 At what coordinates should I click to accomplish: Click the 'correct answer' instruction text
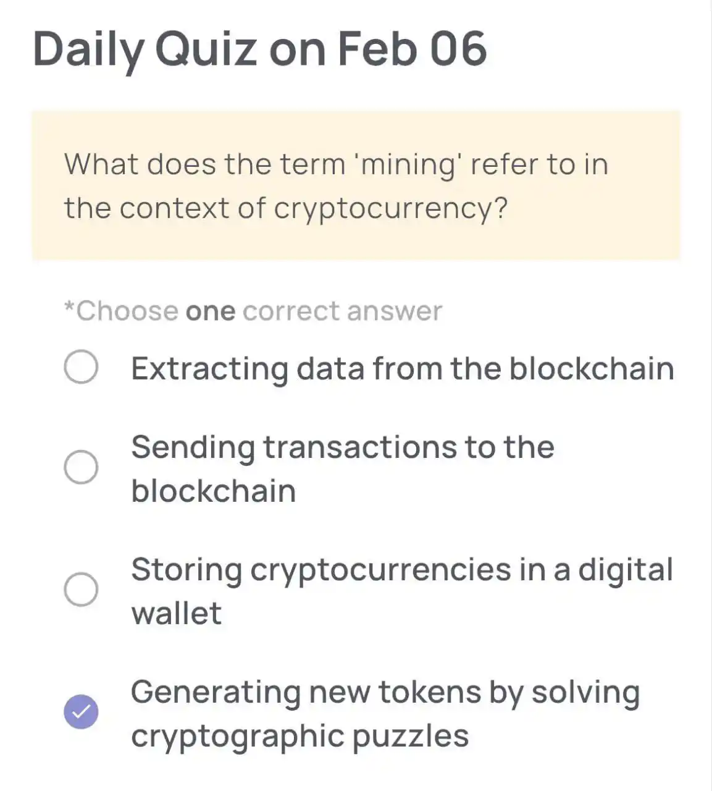[343, 311]
